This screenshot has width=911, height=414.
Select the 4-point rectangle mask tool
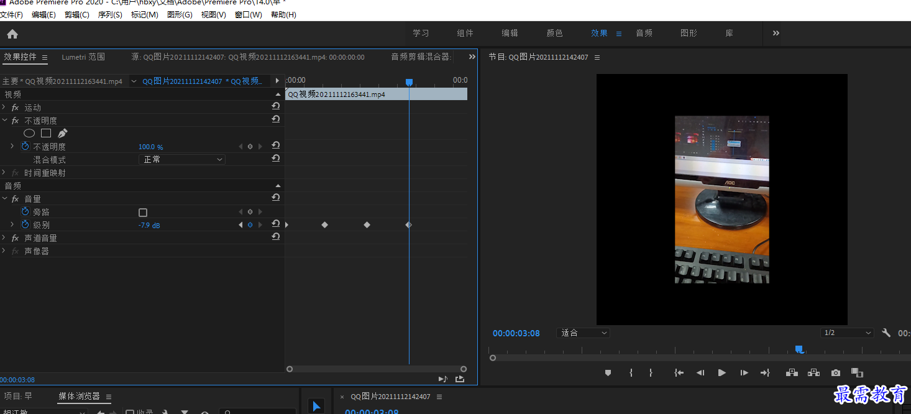click(46, 133)
